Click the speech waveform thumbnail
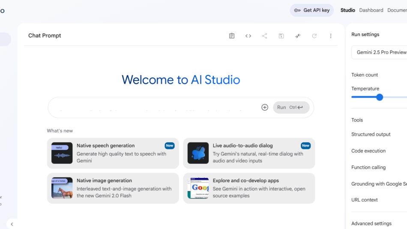Screen dimensions: 407x229 click(62, 153)
